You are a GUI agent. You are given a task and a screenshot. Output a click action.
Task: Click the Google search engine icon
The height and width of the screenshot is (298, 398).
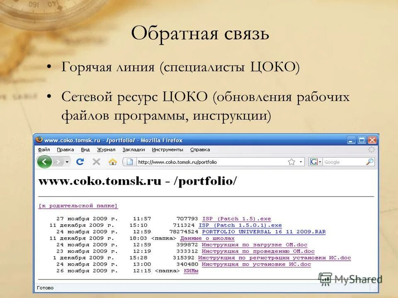pyautogui.click(x=313, y=161)
